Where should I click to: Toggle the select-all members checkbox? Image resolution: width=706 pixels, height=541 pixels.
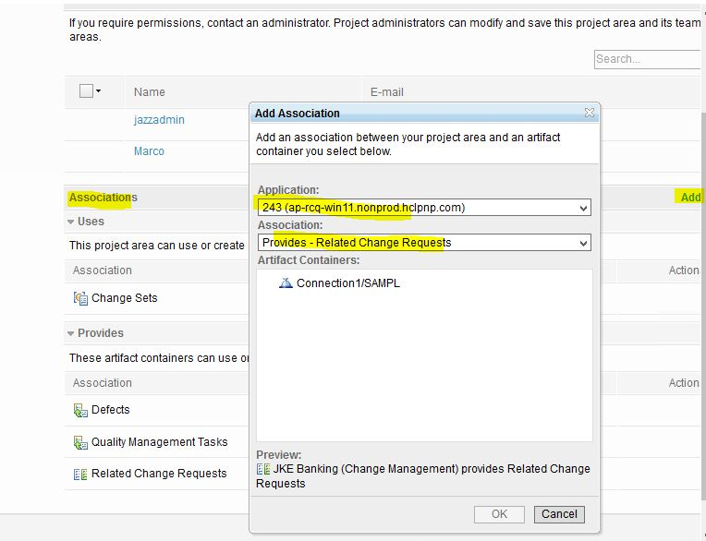pos(86,91)
